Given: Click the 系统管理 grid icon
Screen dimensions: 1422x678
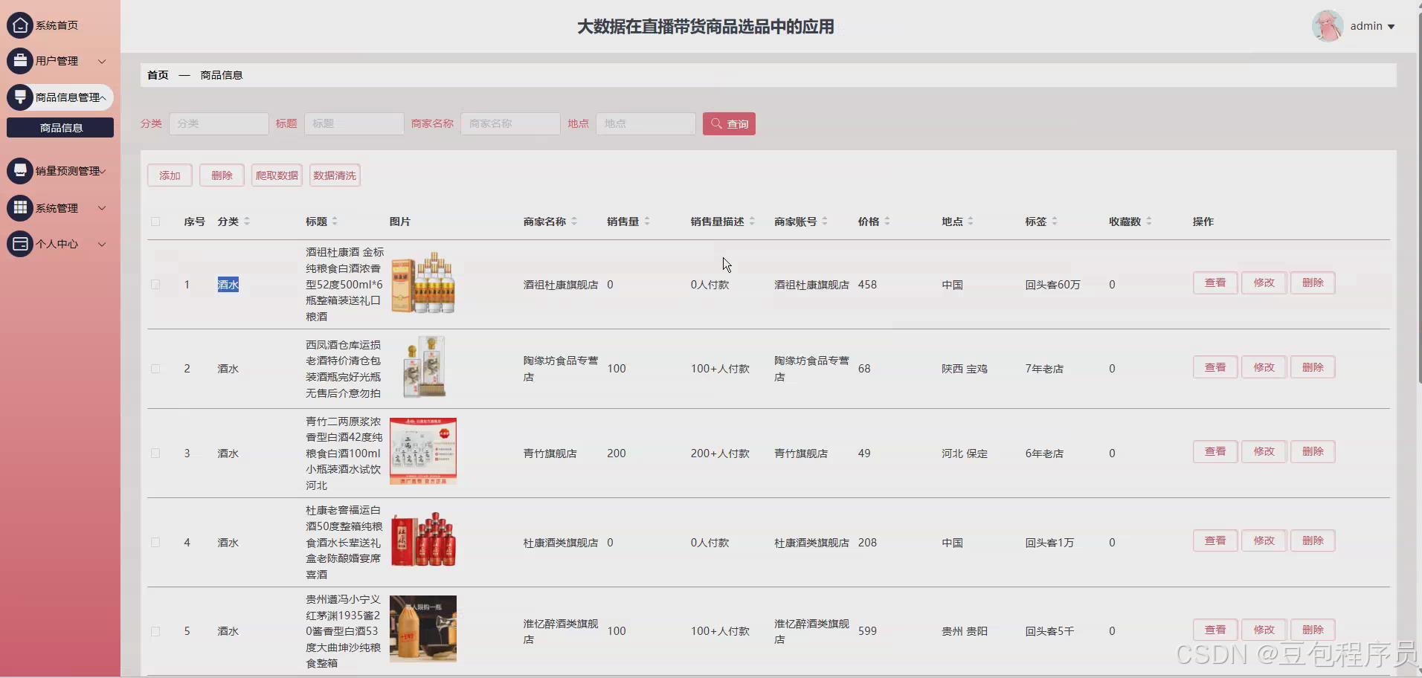Looking at the screenshot, I should tap(20, 207).
